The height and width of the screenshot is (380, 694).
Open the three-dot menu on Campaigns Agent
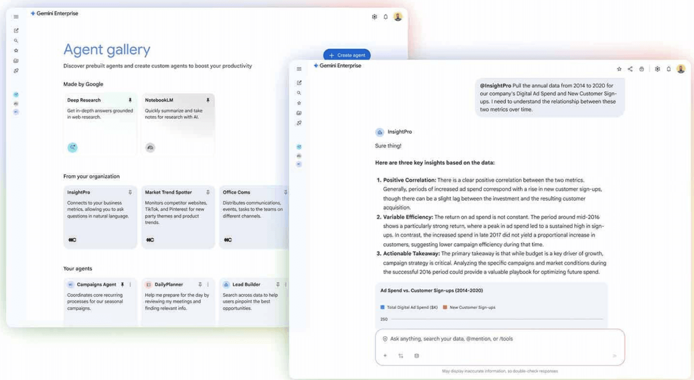130,284
